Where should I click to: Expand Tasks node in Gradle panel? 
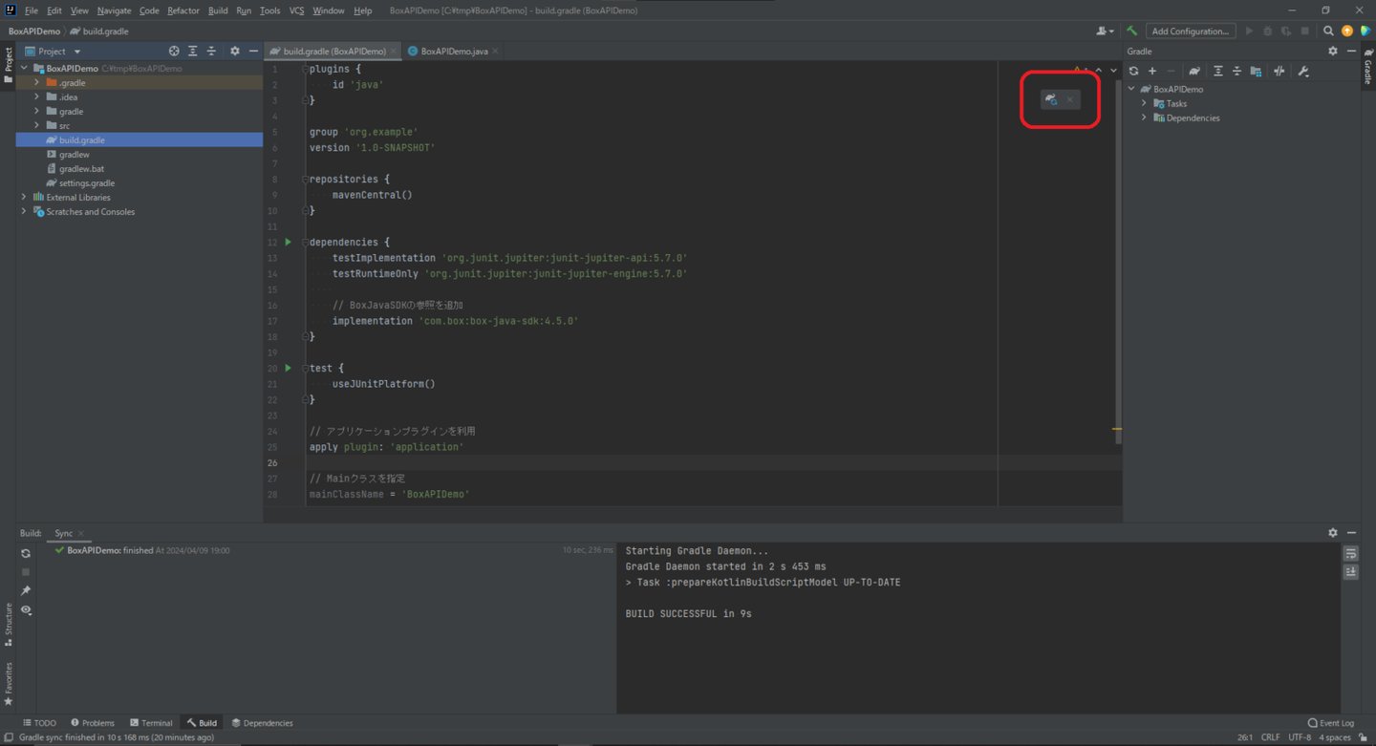coord(1145,103)
